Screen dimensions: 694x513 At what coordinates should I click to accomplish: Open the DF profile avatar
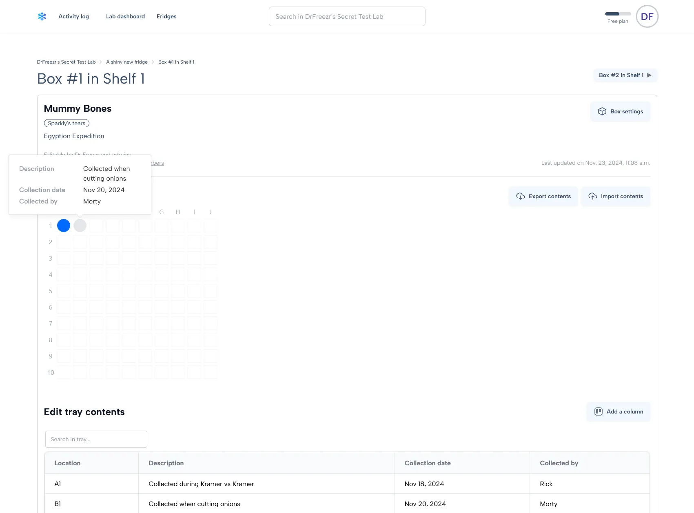[x=647, y=16]
